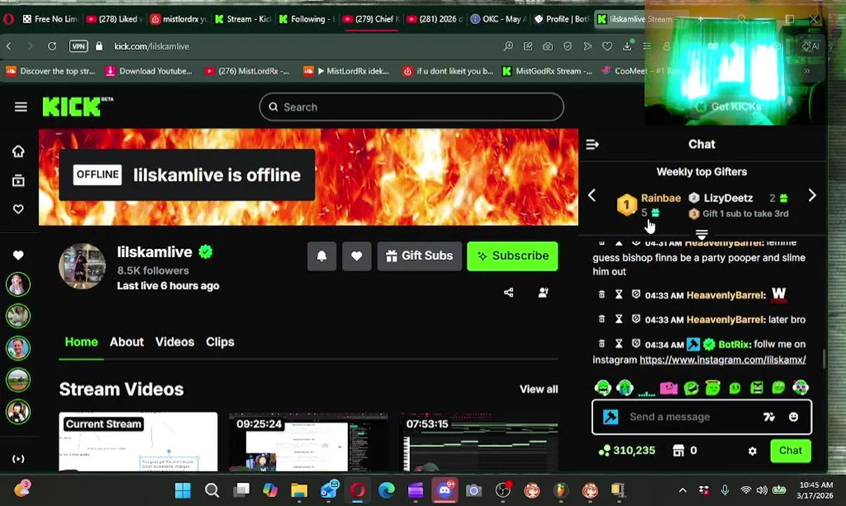Image resolution: width=846 pixels, height=506 pixels.
Task: Open snapshot camera icon in address bar
Action: [x=548, y=46]
